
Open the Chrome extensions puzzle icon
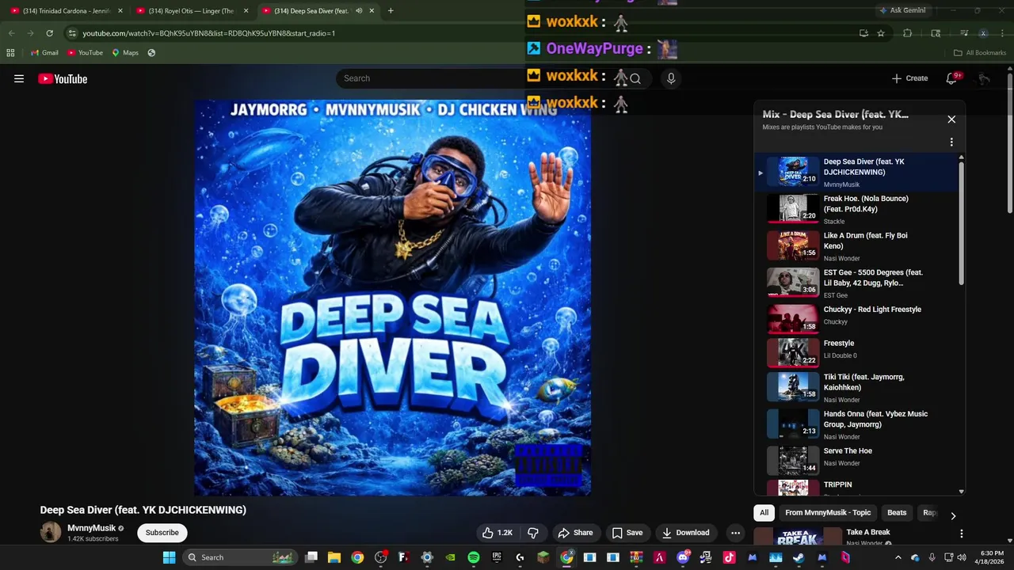pos(908,33)
